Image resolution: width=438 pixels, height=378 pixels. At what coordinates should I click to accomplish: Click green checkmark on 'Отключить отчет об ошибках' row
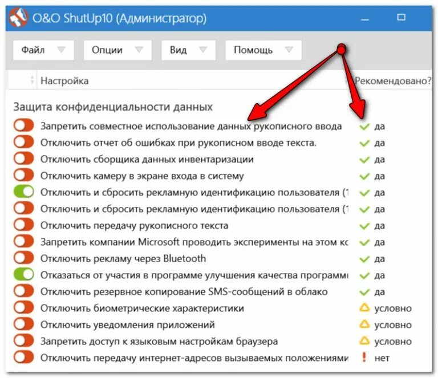coord(364,143)
